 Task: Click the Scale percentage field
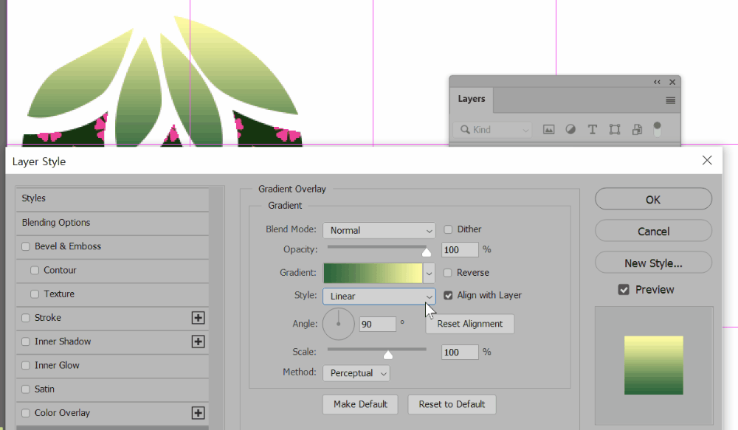(x=460, y=352)
